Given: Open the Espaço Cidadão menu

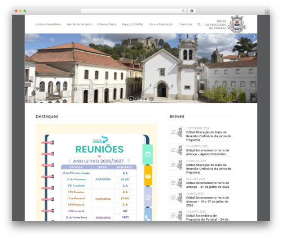Looking at the screenshot, I should pos(133,24).
